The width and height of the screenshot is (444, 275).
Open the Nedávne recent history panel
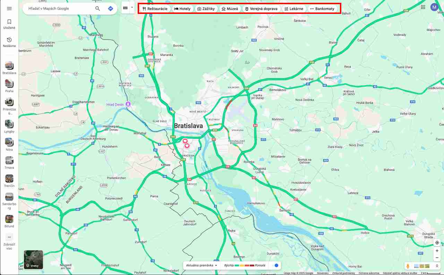pos(9,42)
